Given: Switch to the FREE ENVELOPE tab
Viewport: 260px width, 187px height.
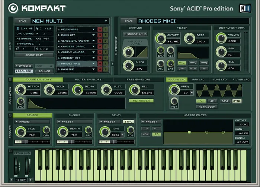Looking at the screenshot, I should click(x=138, y=79).
